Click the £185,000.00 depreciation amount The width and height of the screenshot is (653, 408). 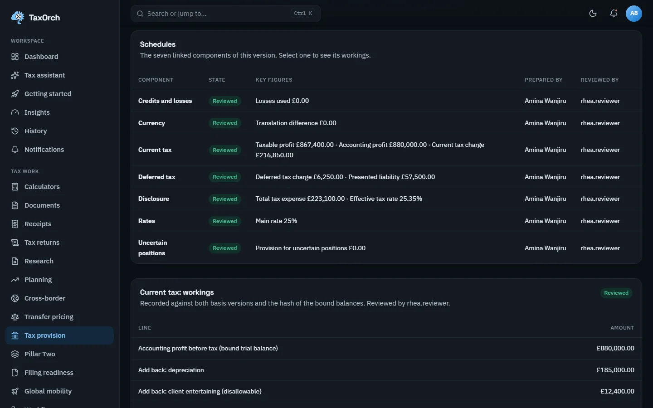click(x=615, y=370)
